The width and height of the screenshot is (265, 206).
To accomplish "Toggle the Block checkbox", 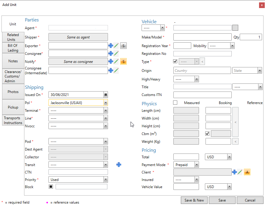I will point(51,186).
